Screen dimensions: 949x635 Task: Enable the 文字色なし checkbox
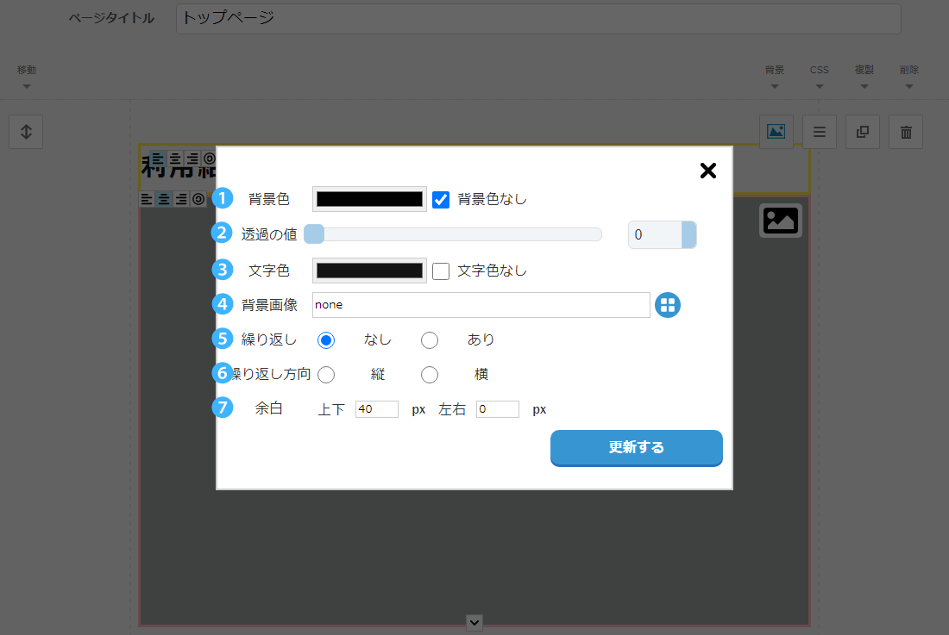click(x=441, y=271)
